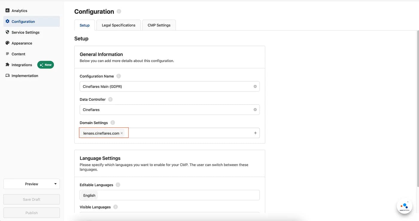419x221 pixels.
Task: Click the Save Draft button
Action: pos(31,199)
